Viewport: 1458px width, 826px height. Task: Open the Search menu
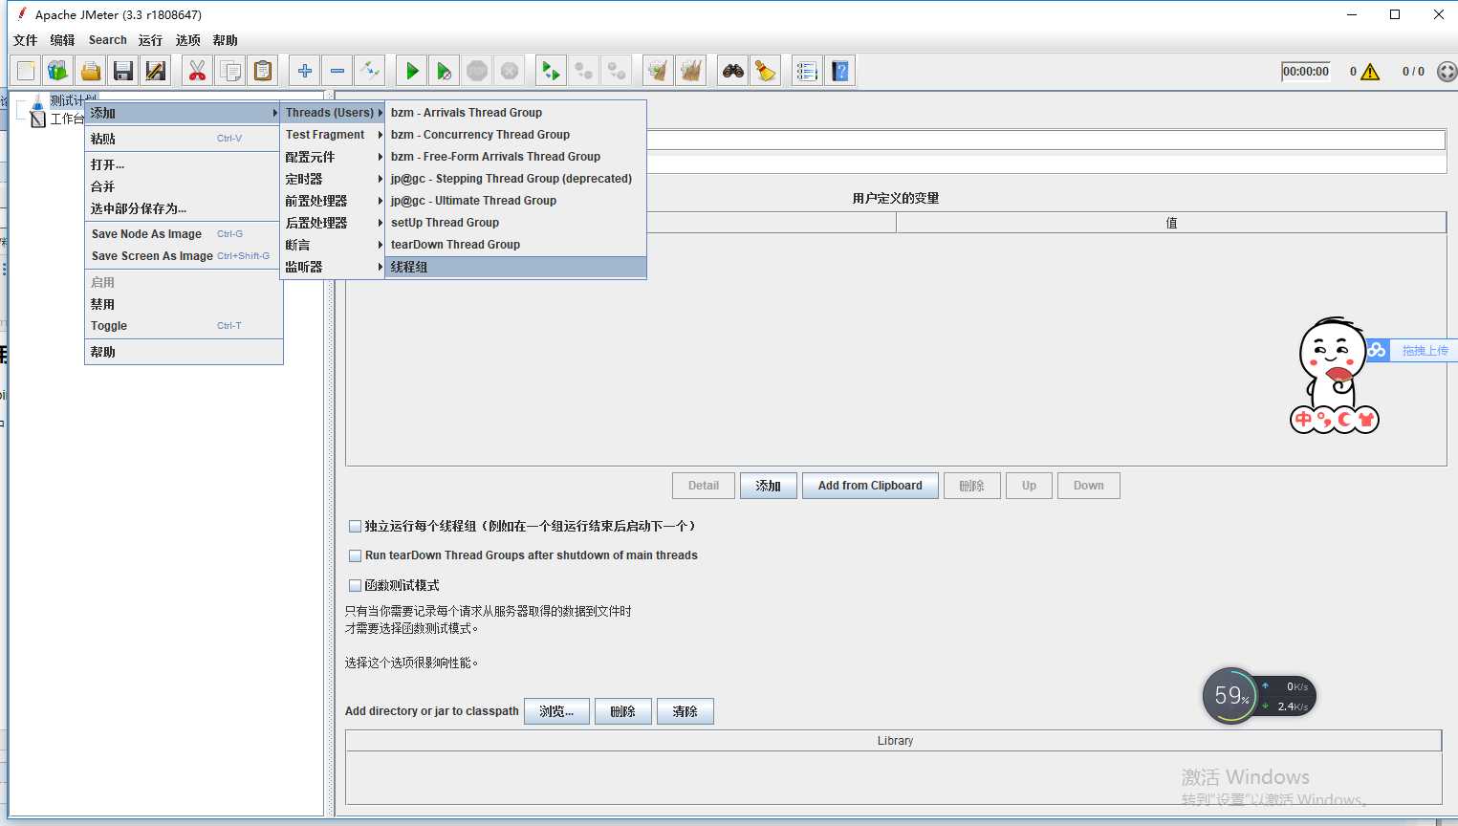click(108, 40)
